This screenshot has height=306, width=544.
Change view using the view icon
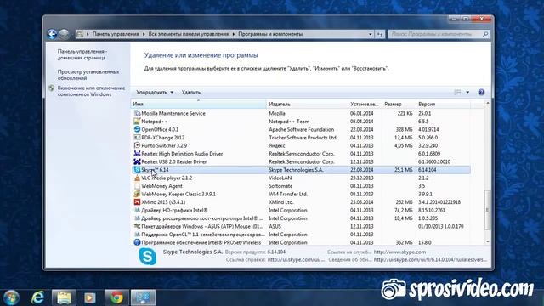point(458,93)
